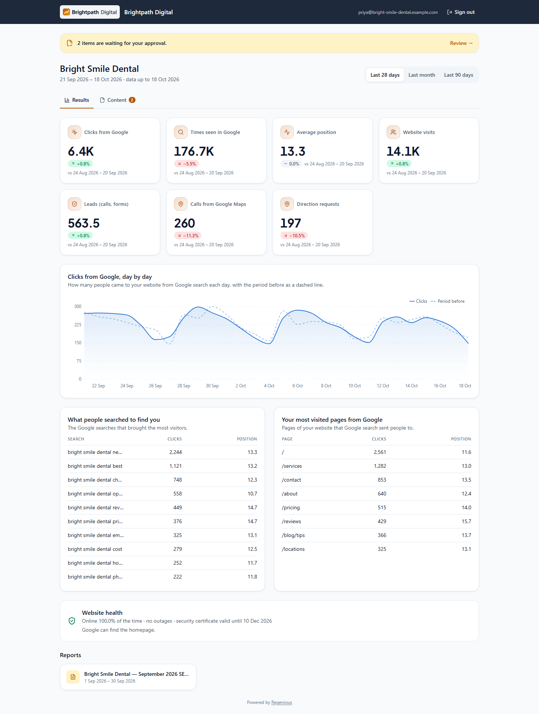Click the /reviews page row
The height and width of the screenshot is (714, 539).
tap(377, 521)
